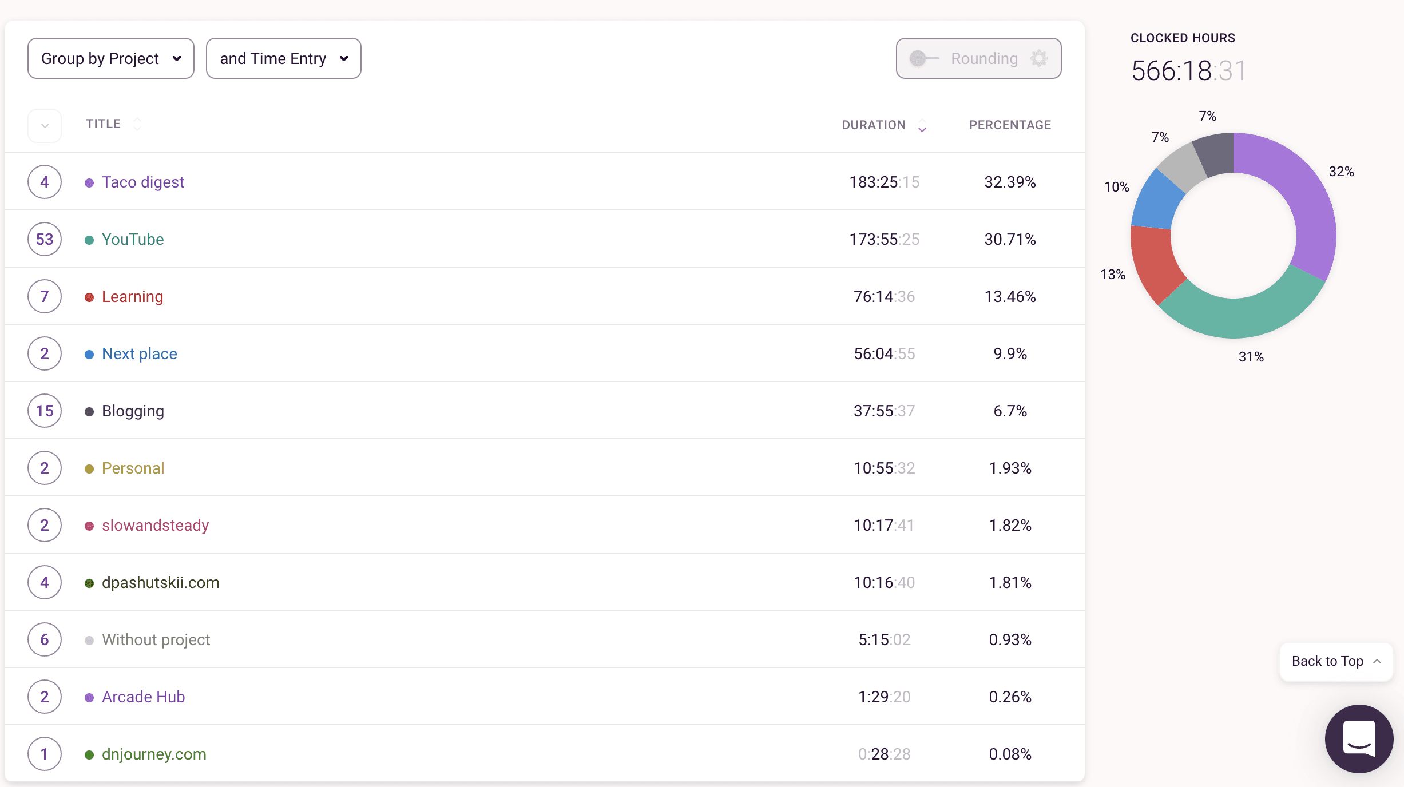Expand all rows with the header chevron
Screen dimensions: 1404x787
coord(44,125)
